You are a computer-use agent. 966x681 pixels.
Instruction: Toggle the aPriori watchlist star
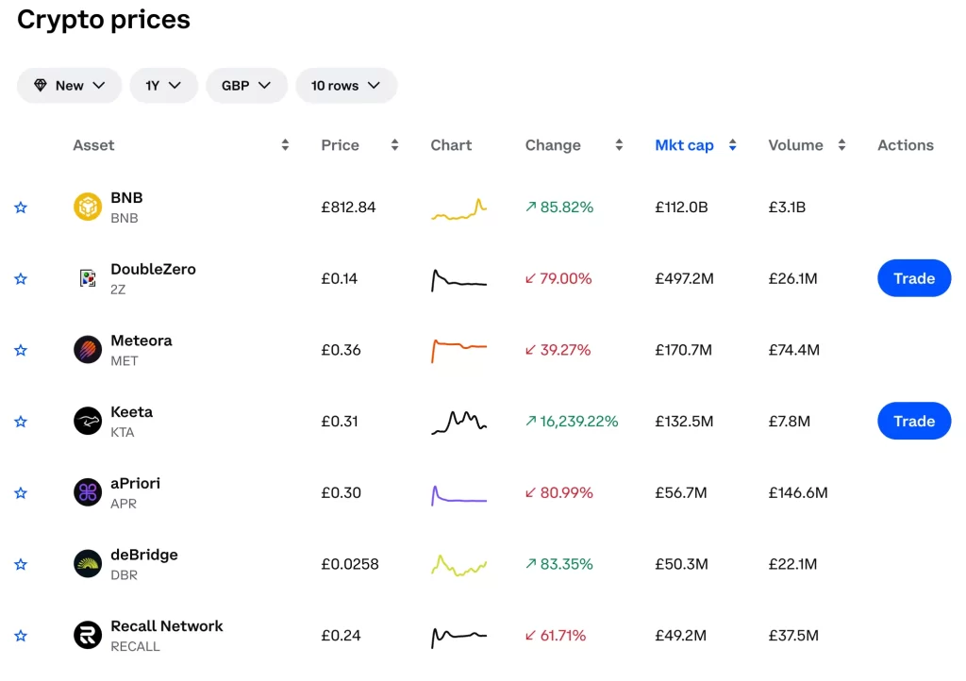point(21,493)
